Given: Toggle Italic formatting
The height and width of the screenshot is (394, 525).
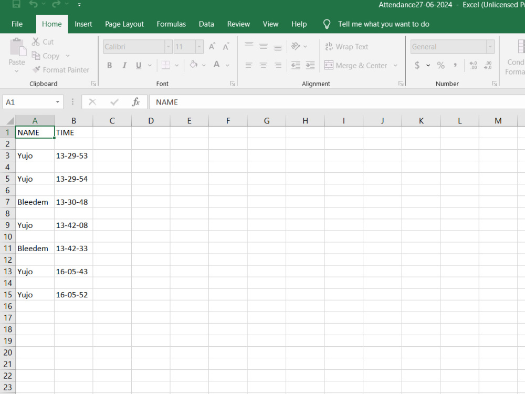Looking at the screenshot, I should point(124,65).
